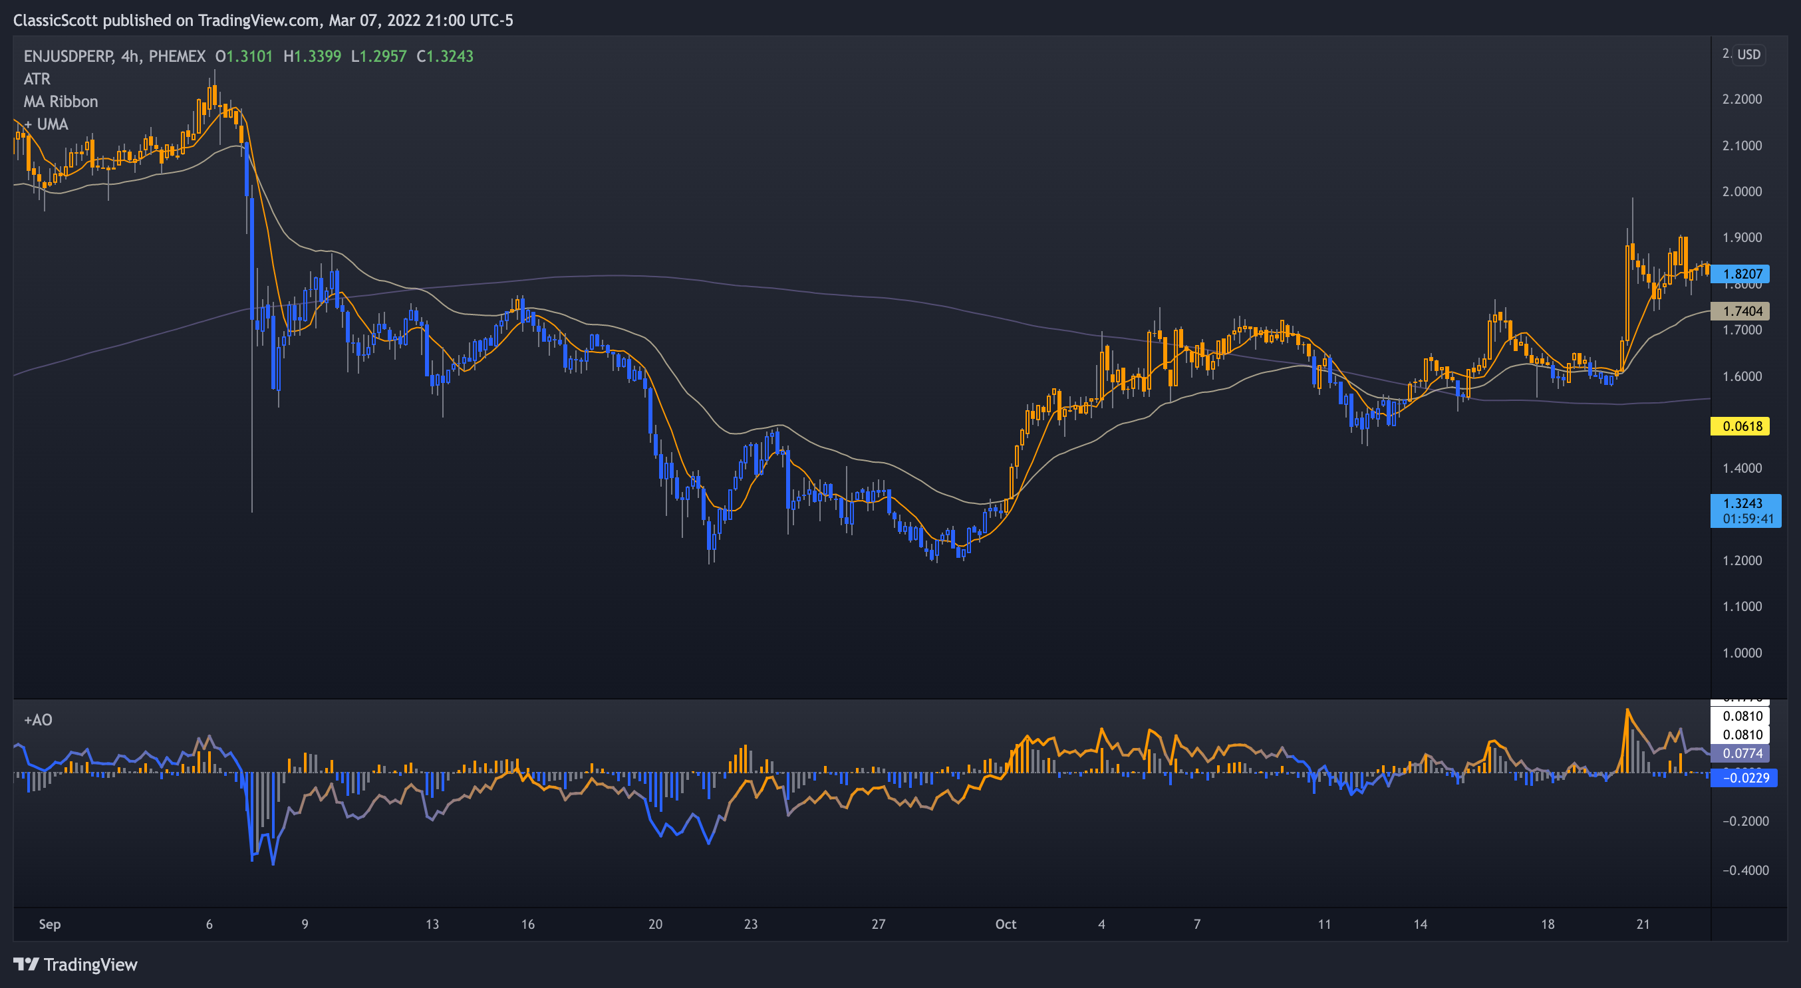Viewport: 1801px width, 988px height.
Task: Click the yellow 0.0618 value tag
Action: [1740, 426]
